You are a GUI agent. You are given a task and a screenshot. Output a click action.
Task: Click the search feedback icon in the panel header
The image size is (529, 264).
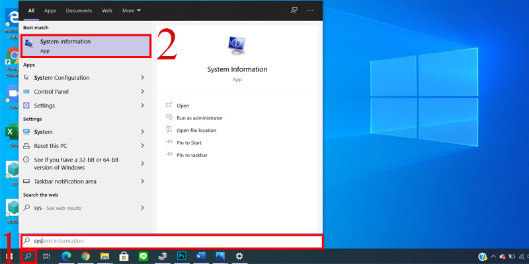tap(294, 11)
